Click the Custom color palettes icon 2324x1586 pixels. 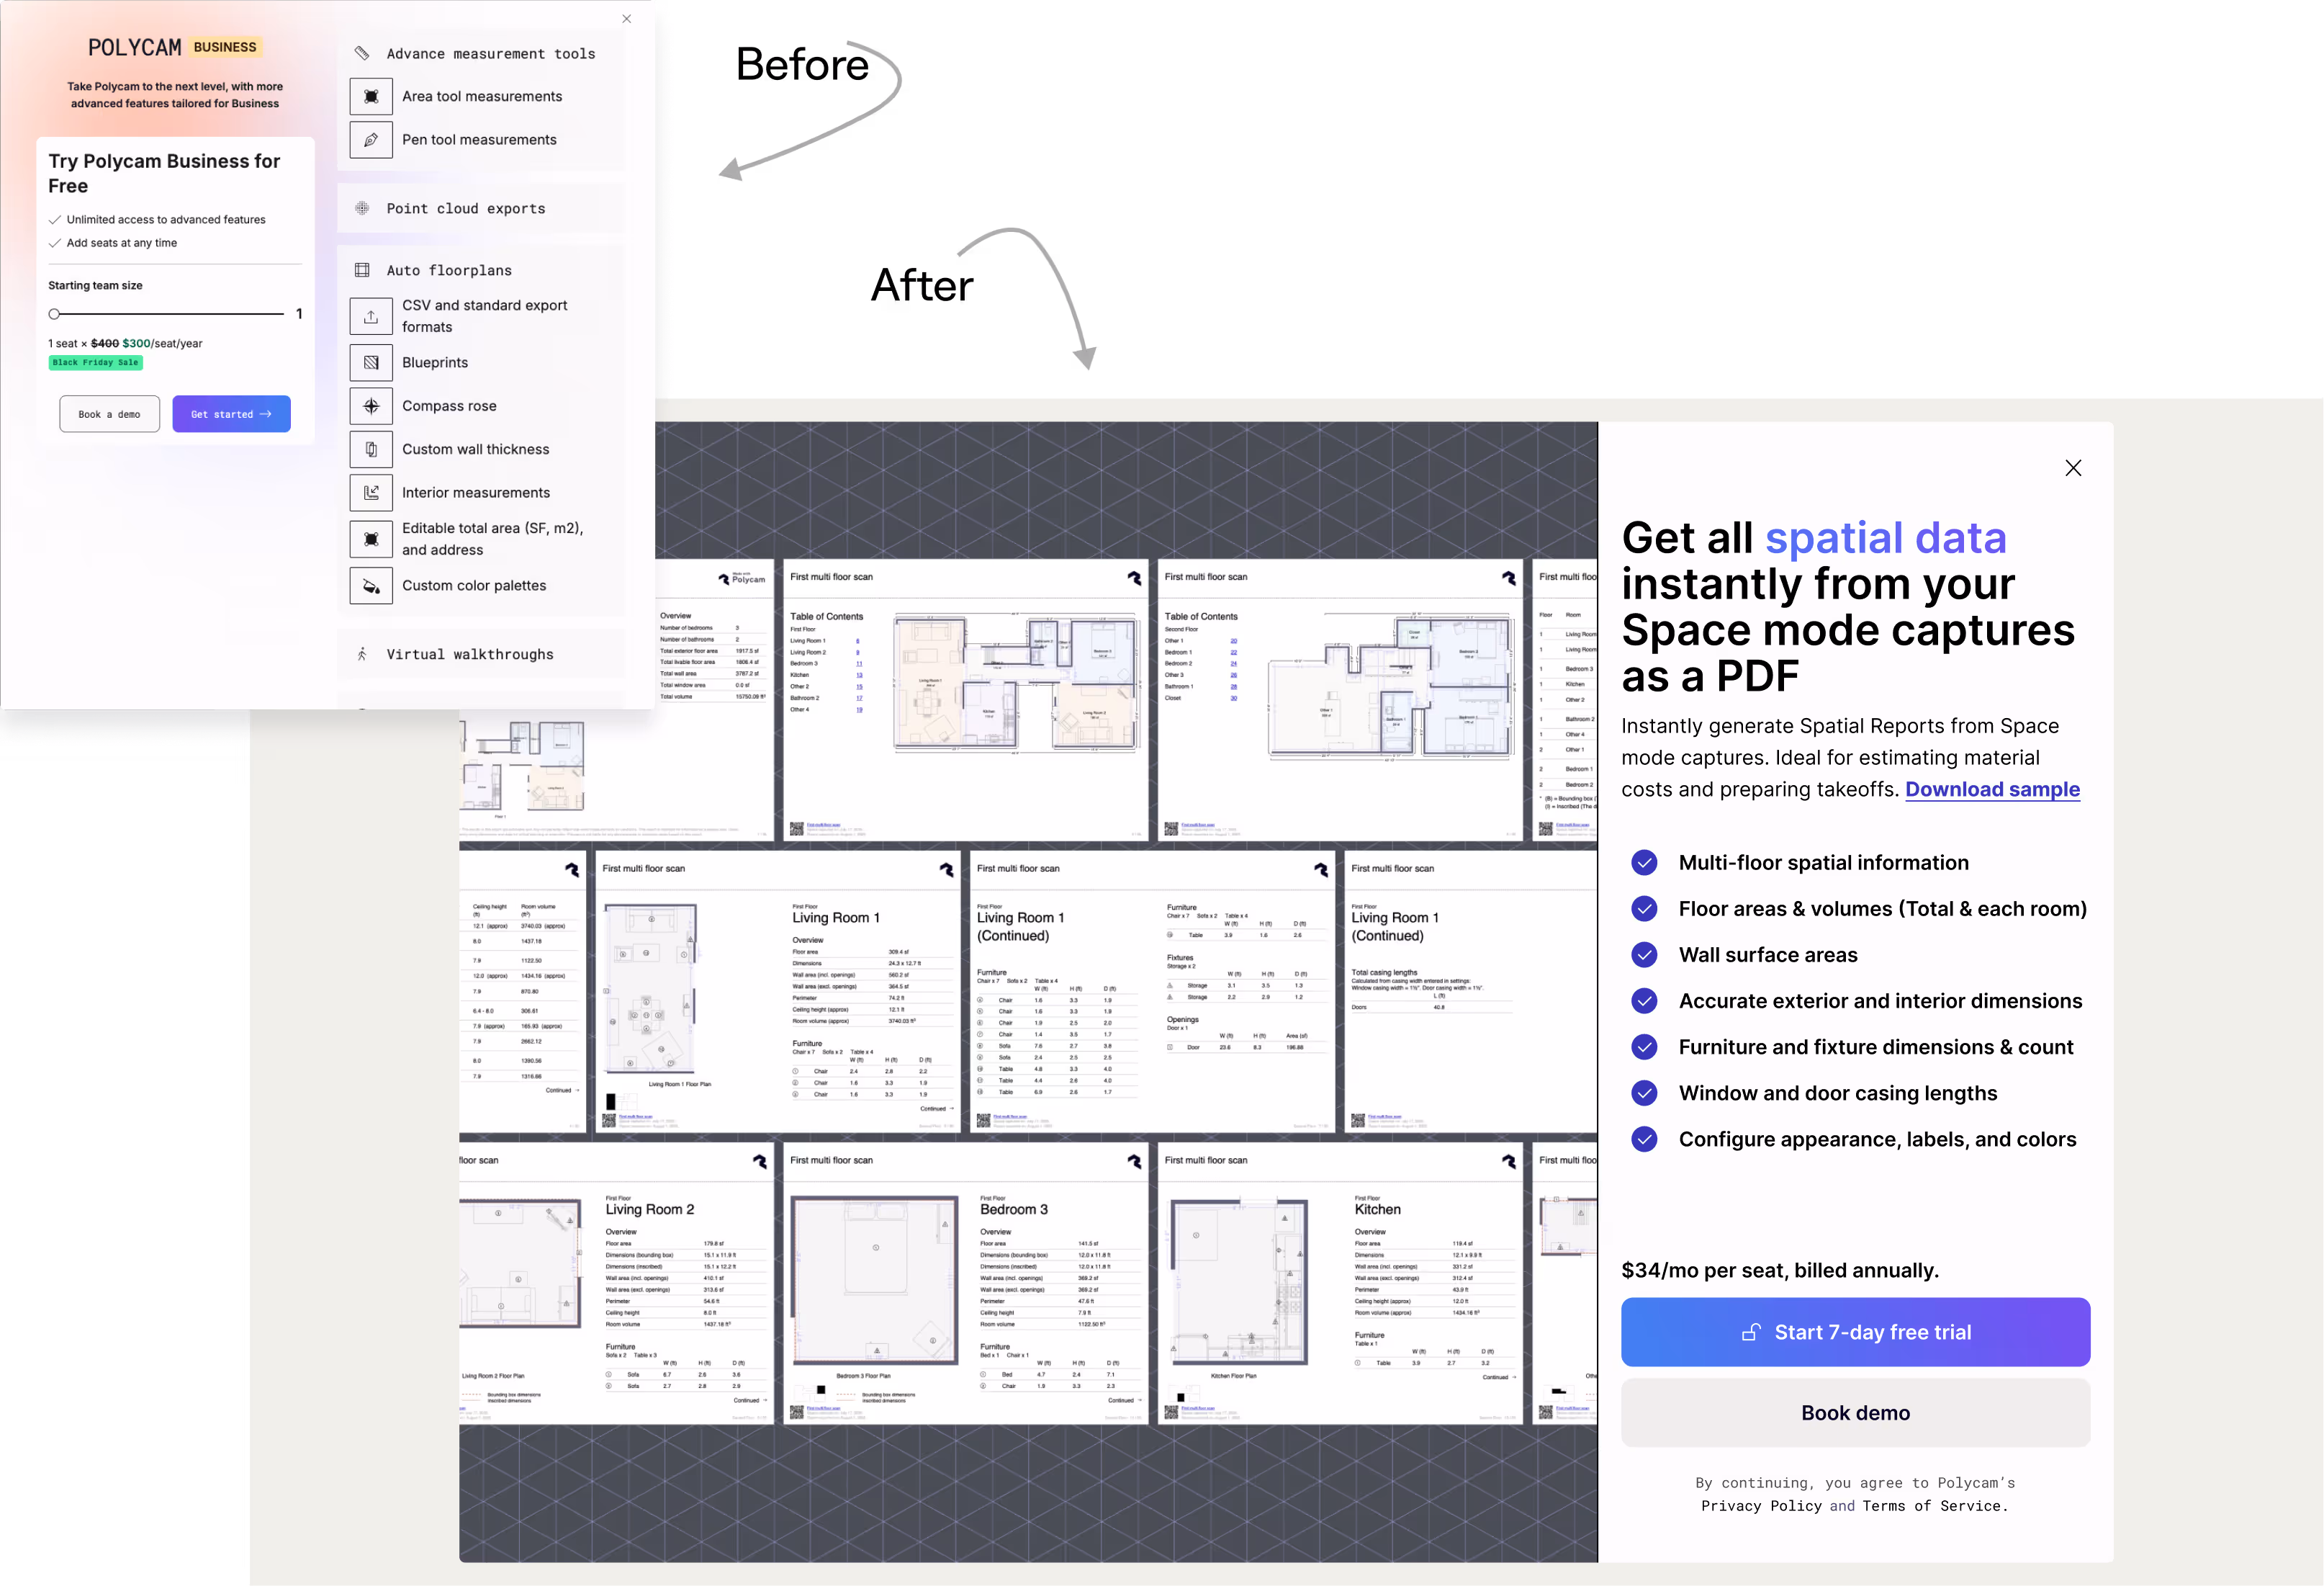[371, 586]
